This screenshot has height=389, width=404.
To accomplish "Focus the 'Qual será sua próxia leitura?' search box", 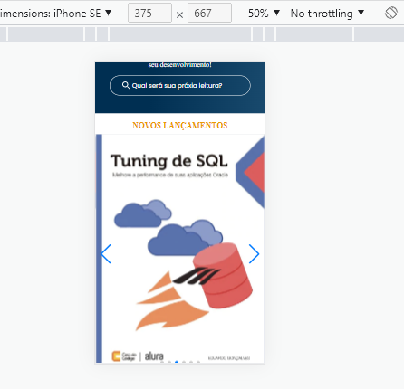I will [180, 86].
